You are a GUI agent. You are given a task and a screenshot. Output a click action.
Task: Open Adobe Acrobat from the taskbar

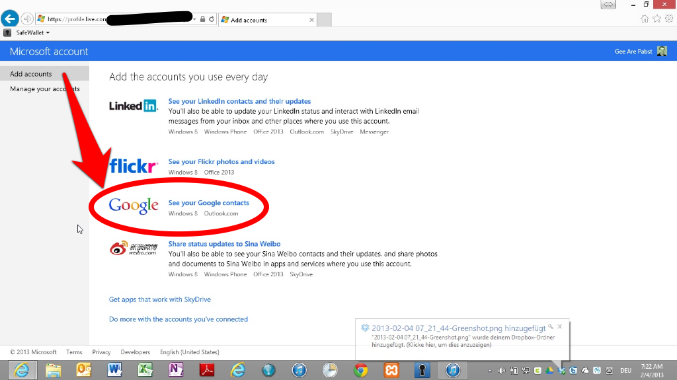click(206, 370)
